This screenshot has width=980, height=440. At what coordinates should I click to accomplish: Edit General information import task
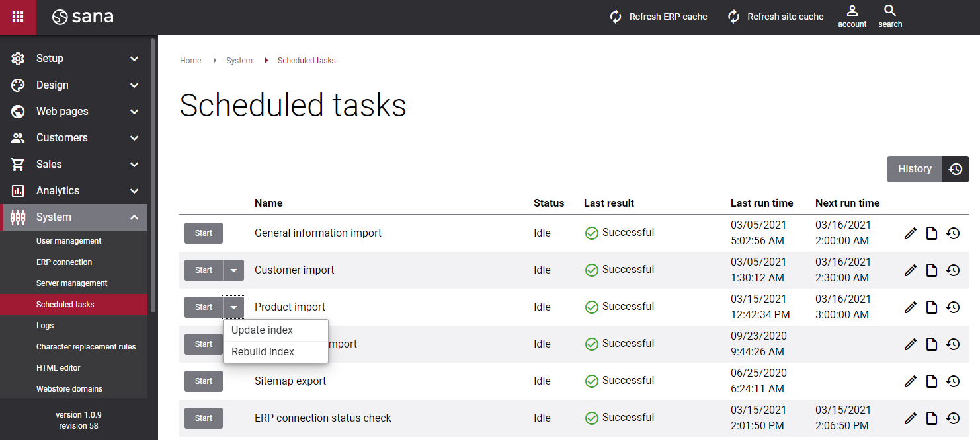tap(911, 233)
